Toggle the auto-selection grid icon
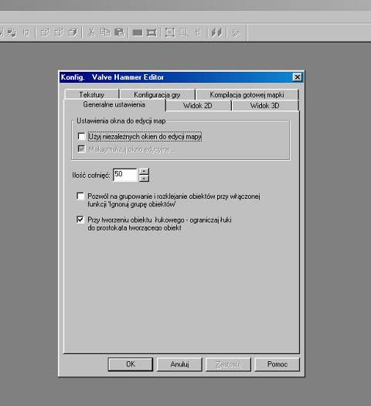371x406 pixels. pos(184,32)
